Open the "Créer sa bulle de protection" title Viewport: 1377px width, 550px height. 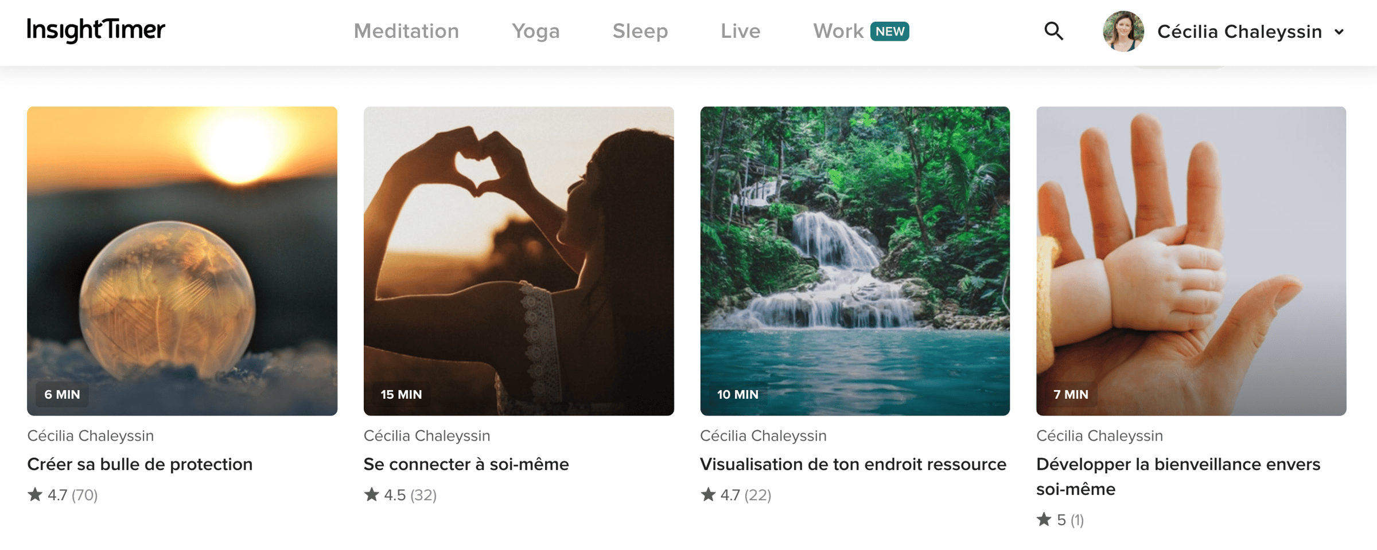[140, 464]
